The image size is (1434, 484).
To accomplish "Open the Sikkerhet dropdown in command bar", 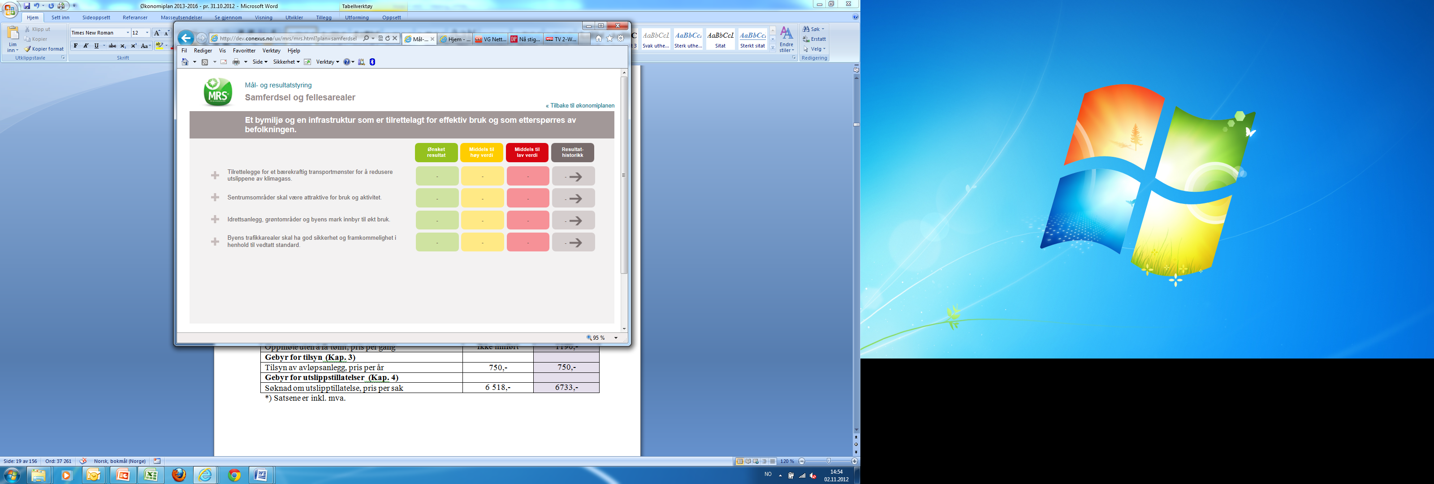I will tap(286, 62).
